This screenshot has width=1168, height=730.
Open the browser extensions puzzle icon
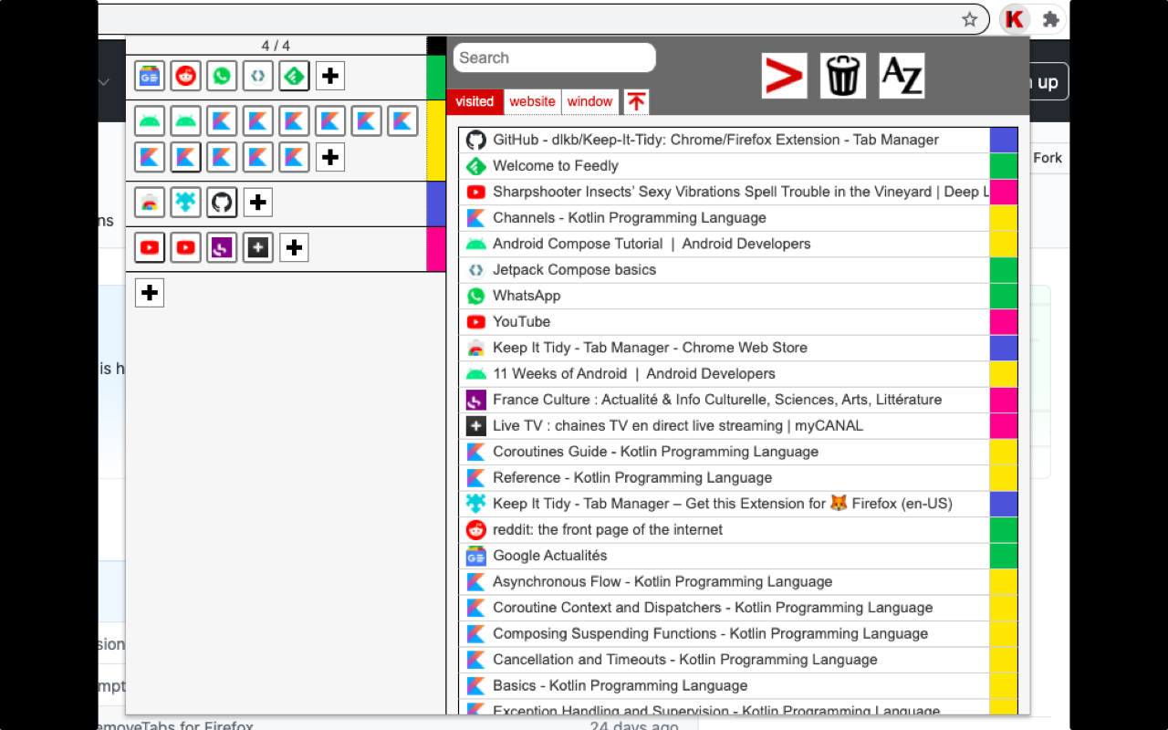1050,19
